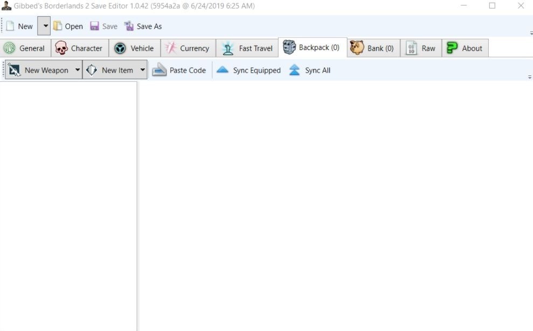Click the Bank piggy icon

pyautogui.click(x=357, y=48)
